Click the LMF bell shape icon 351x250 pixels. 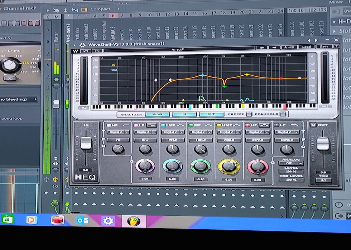(181, 125)
